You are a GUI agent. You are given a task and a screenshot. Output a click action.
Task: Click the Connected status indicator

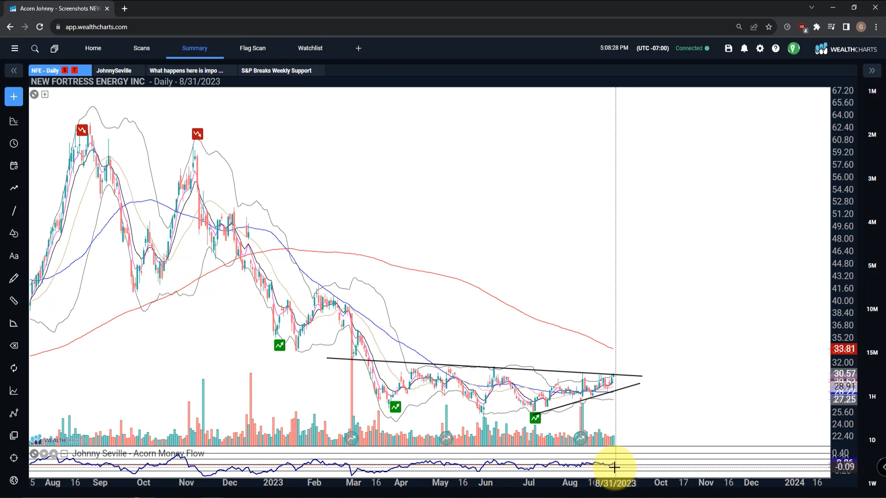(x=692, y=48)
